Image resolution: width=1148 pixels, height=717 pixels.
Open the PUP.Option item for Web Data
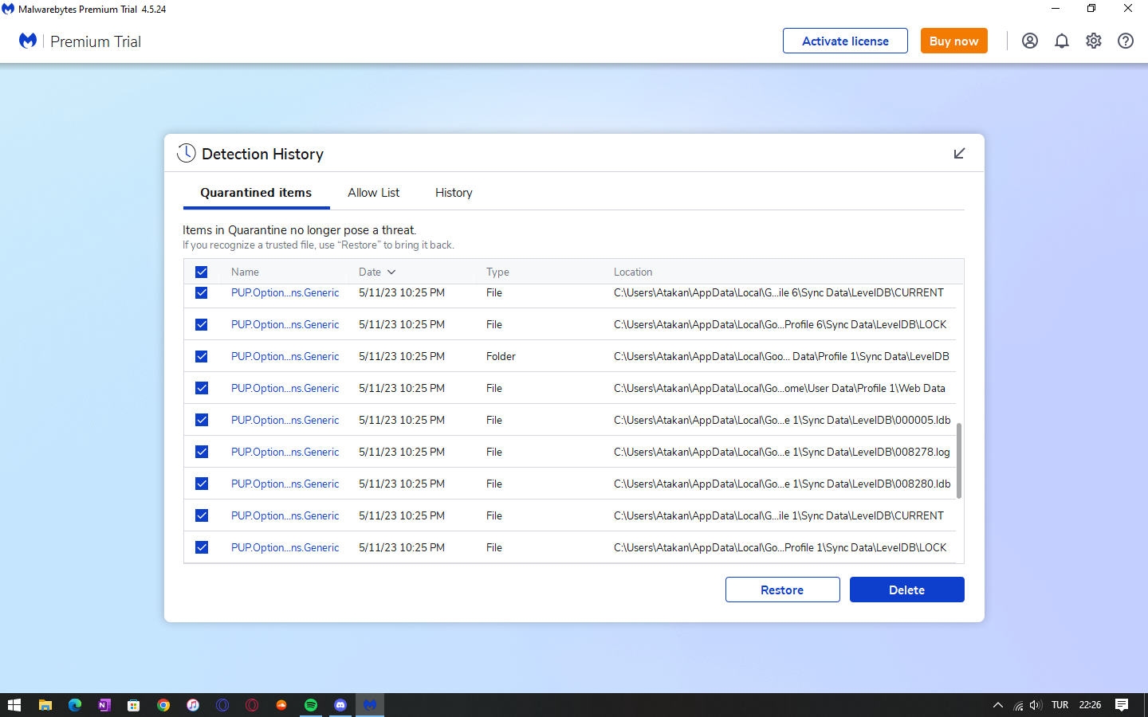285,388
